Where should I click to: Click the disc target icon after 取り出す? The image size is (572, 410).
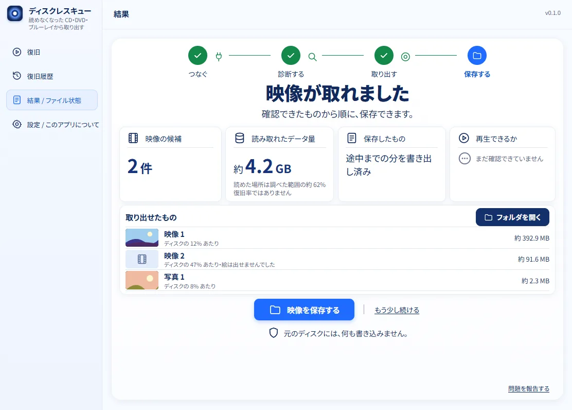405,57
